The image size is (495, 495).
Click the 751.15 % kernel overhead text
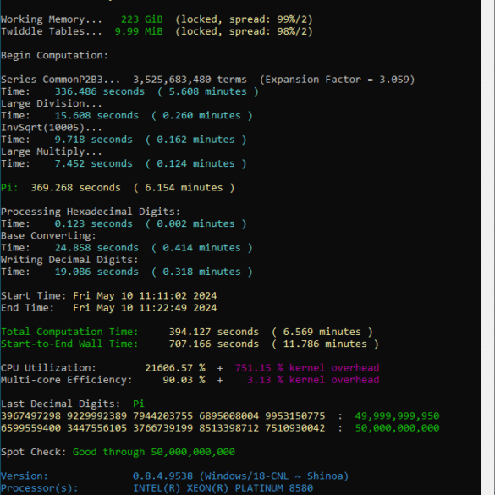point(307,368)
